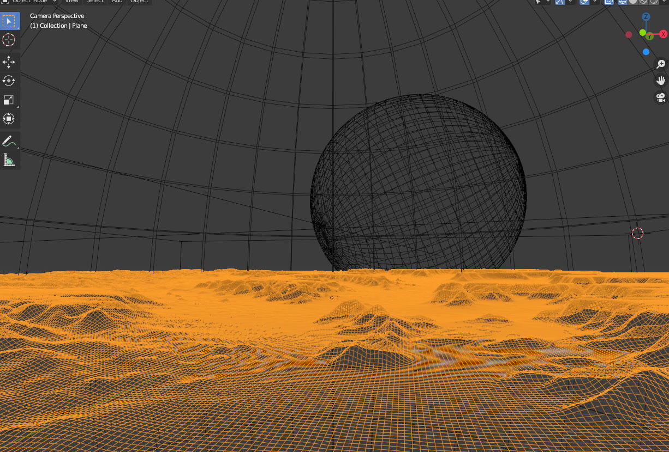Open the Select menu
This screenshot has height=452, width=669.
coord(95,2)
